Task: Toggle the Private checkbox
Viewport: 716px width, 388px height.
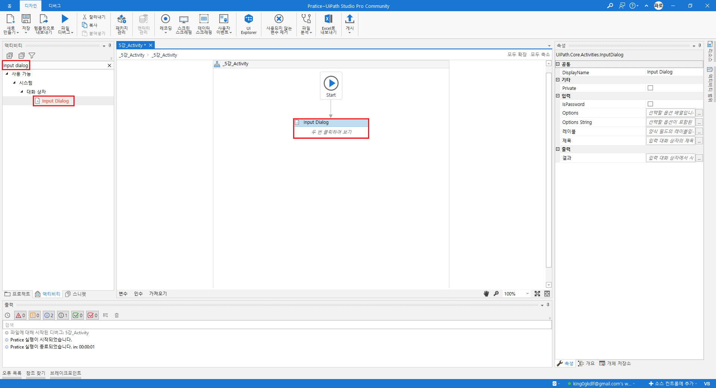Action: [x=650, y=88]
